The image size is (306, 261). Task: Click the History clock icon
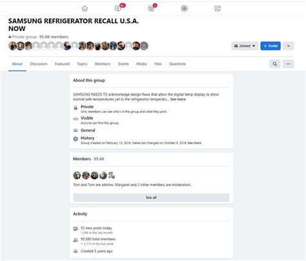(76, 139)
